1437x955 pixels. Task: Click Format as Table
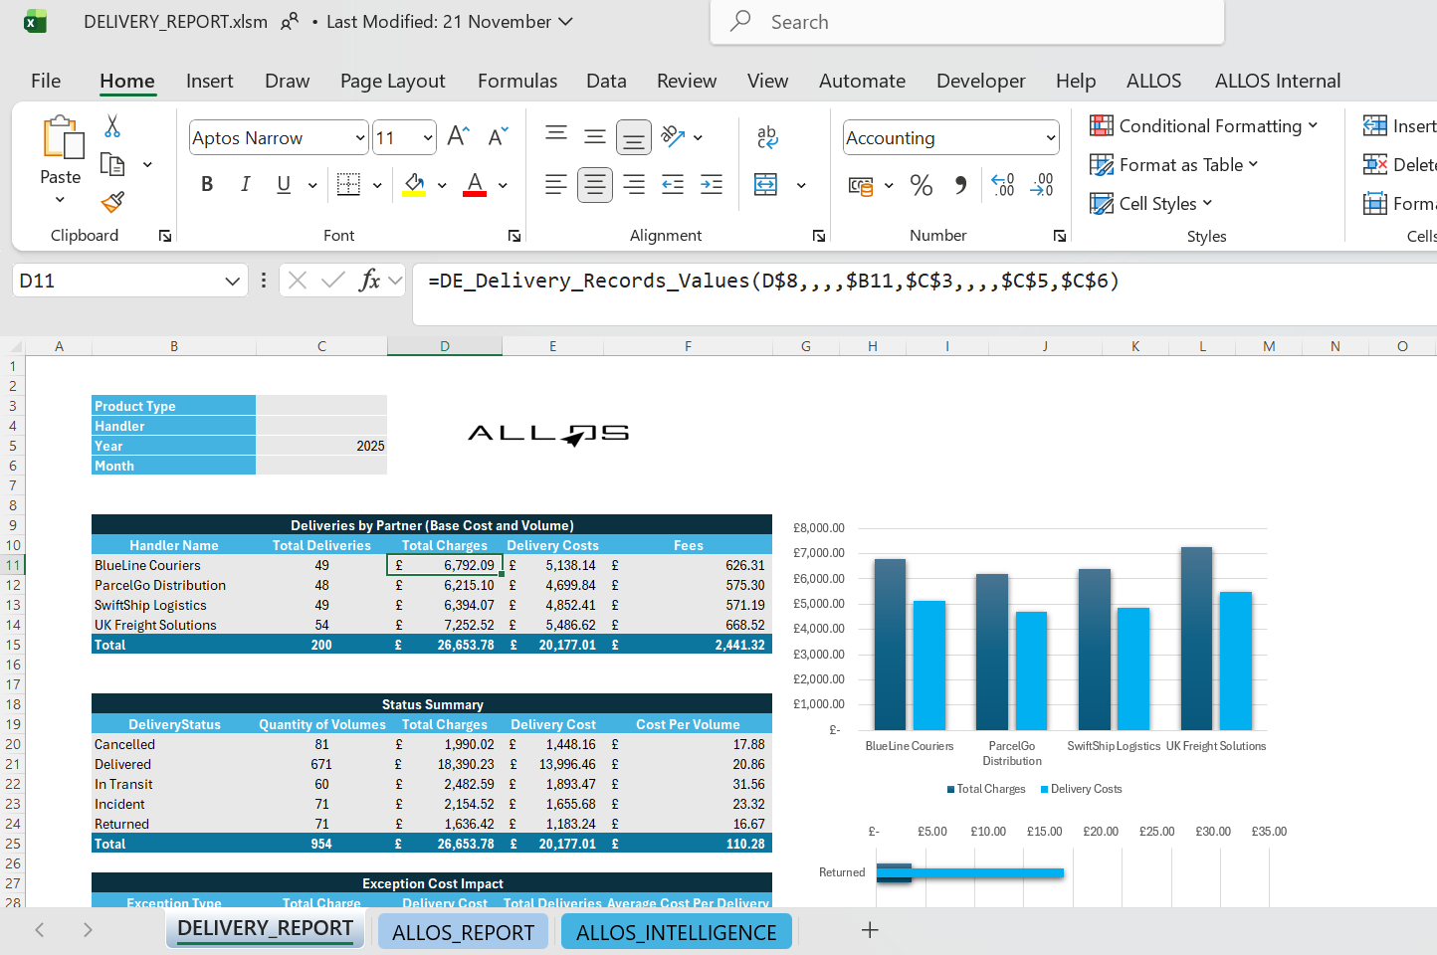click(x=1174, y=164)
